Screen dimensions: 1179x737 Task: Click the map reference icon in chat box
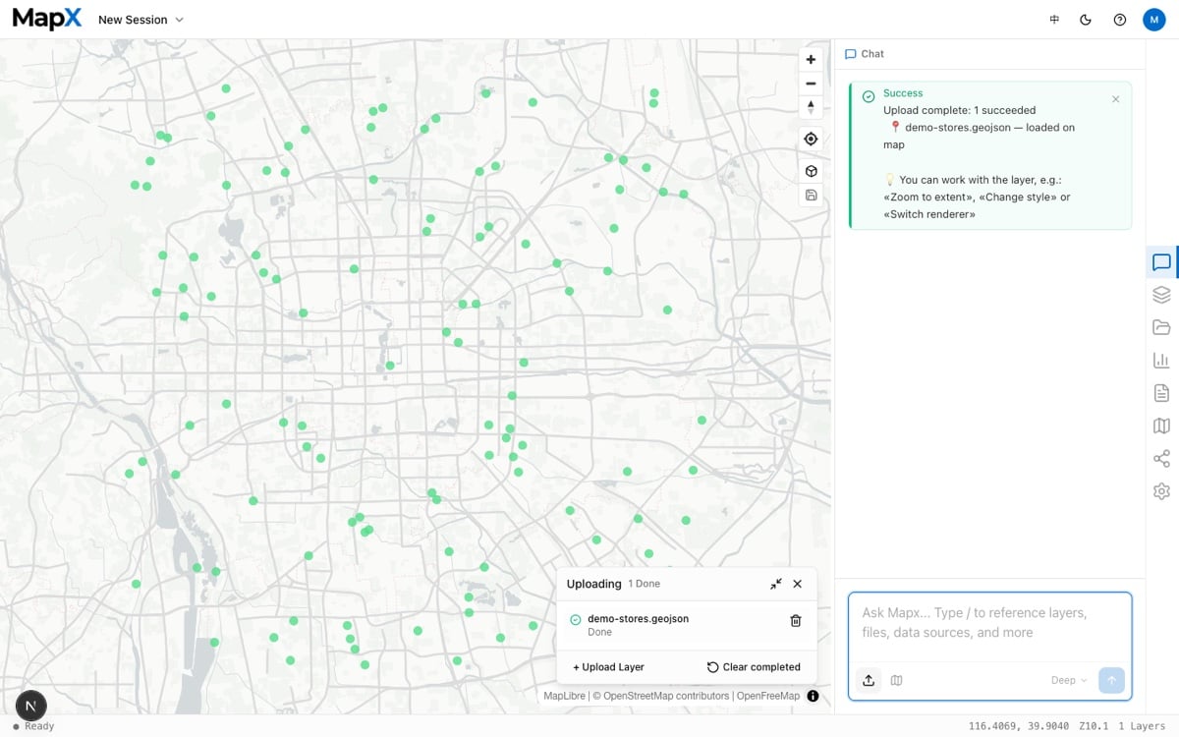[896, 680]
